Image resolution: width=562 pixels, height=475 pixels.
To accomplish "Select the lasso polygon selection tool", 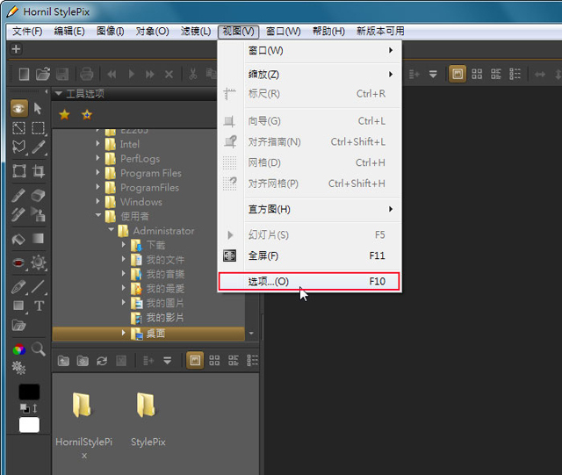I will click(x=19, y=148).
